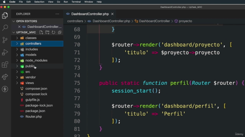Image resolution: width=245 pixels, height=137 pixels.
Task: Click the method icon beside proyecto breadcrumb
Action: [176, 21]
